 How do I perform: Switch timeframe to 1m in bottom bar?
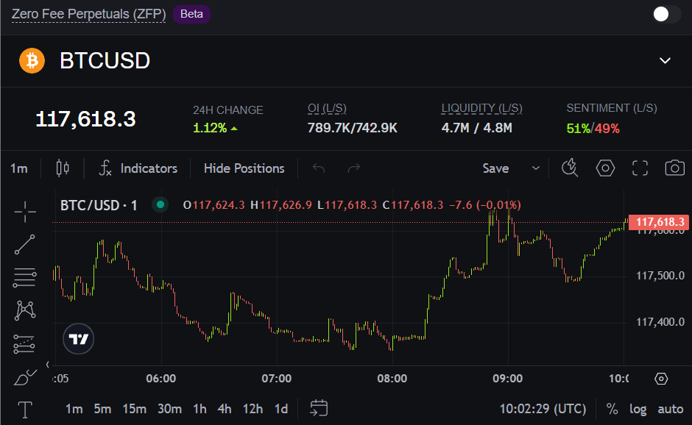74,409
